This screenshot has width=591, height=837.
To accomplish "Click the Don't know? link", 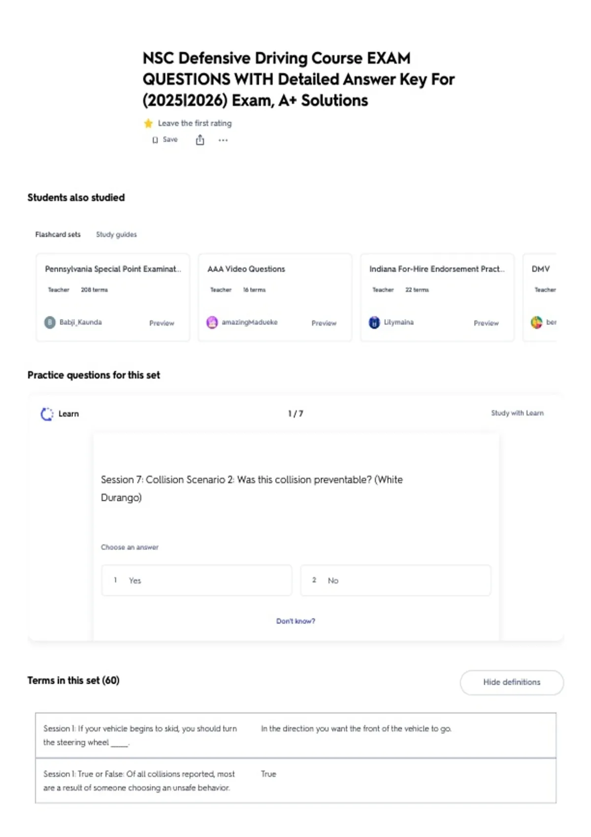I will click(295, 621).
